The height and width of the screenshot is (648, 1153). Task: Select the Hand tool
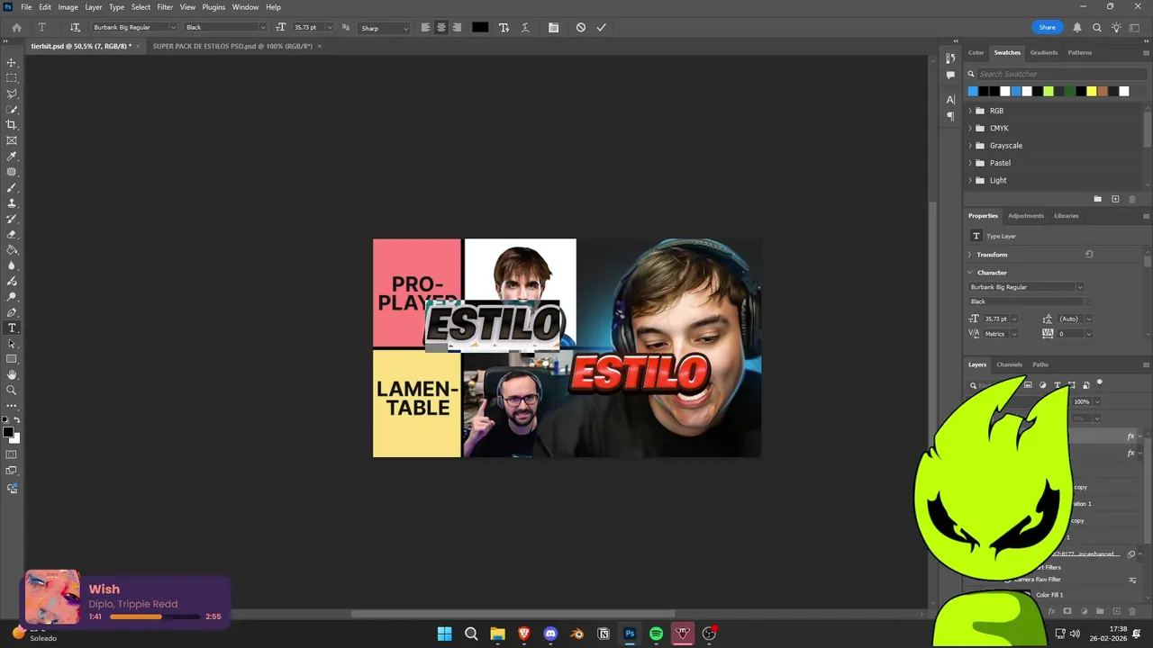12,374
